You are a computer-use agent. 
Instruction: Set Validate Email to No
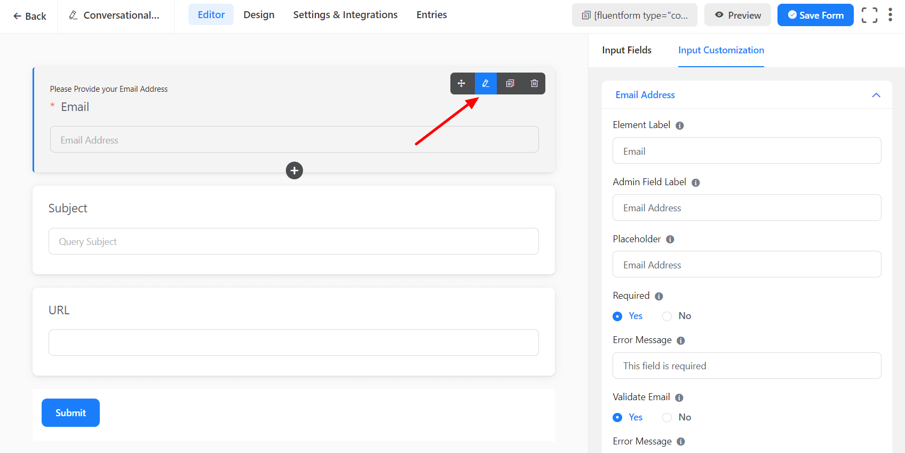tap(667, 418)
